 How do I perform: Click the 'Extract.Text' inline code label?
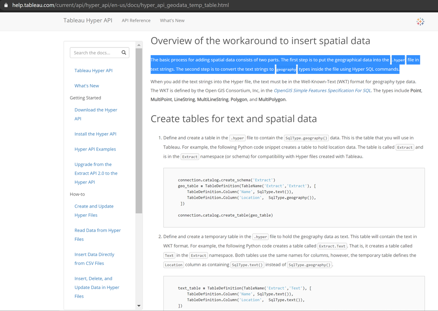(x=332, y=246)
